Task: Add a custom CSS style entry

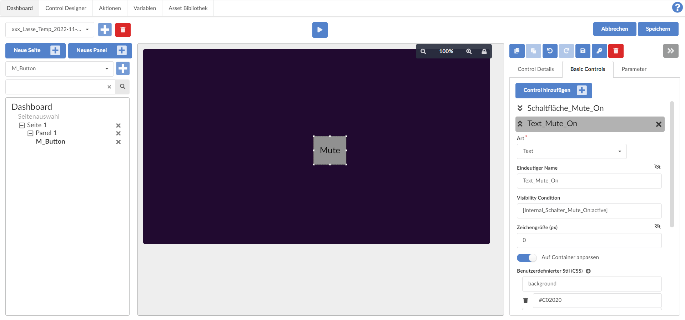Action: click(588, 271)
